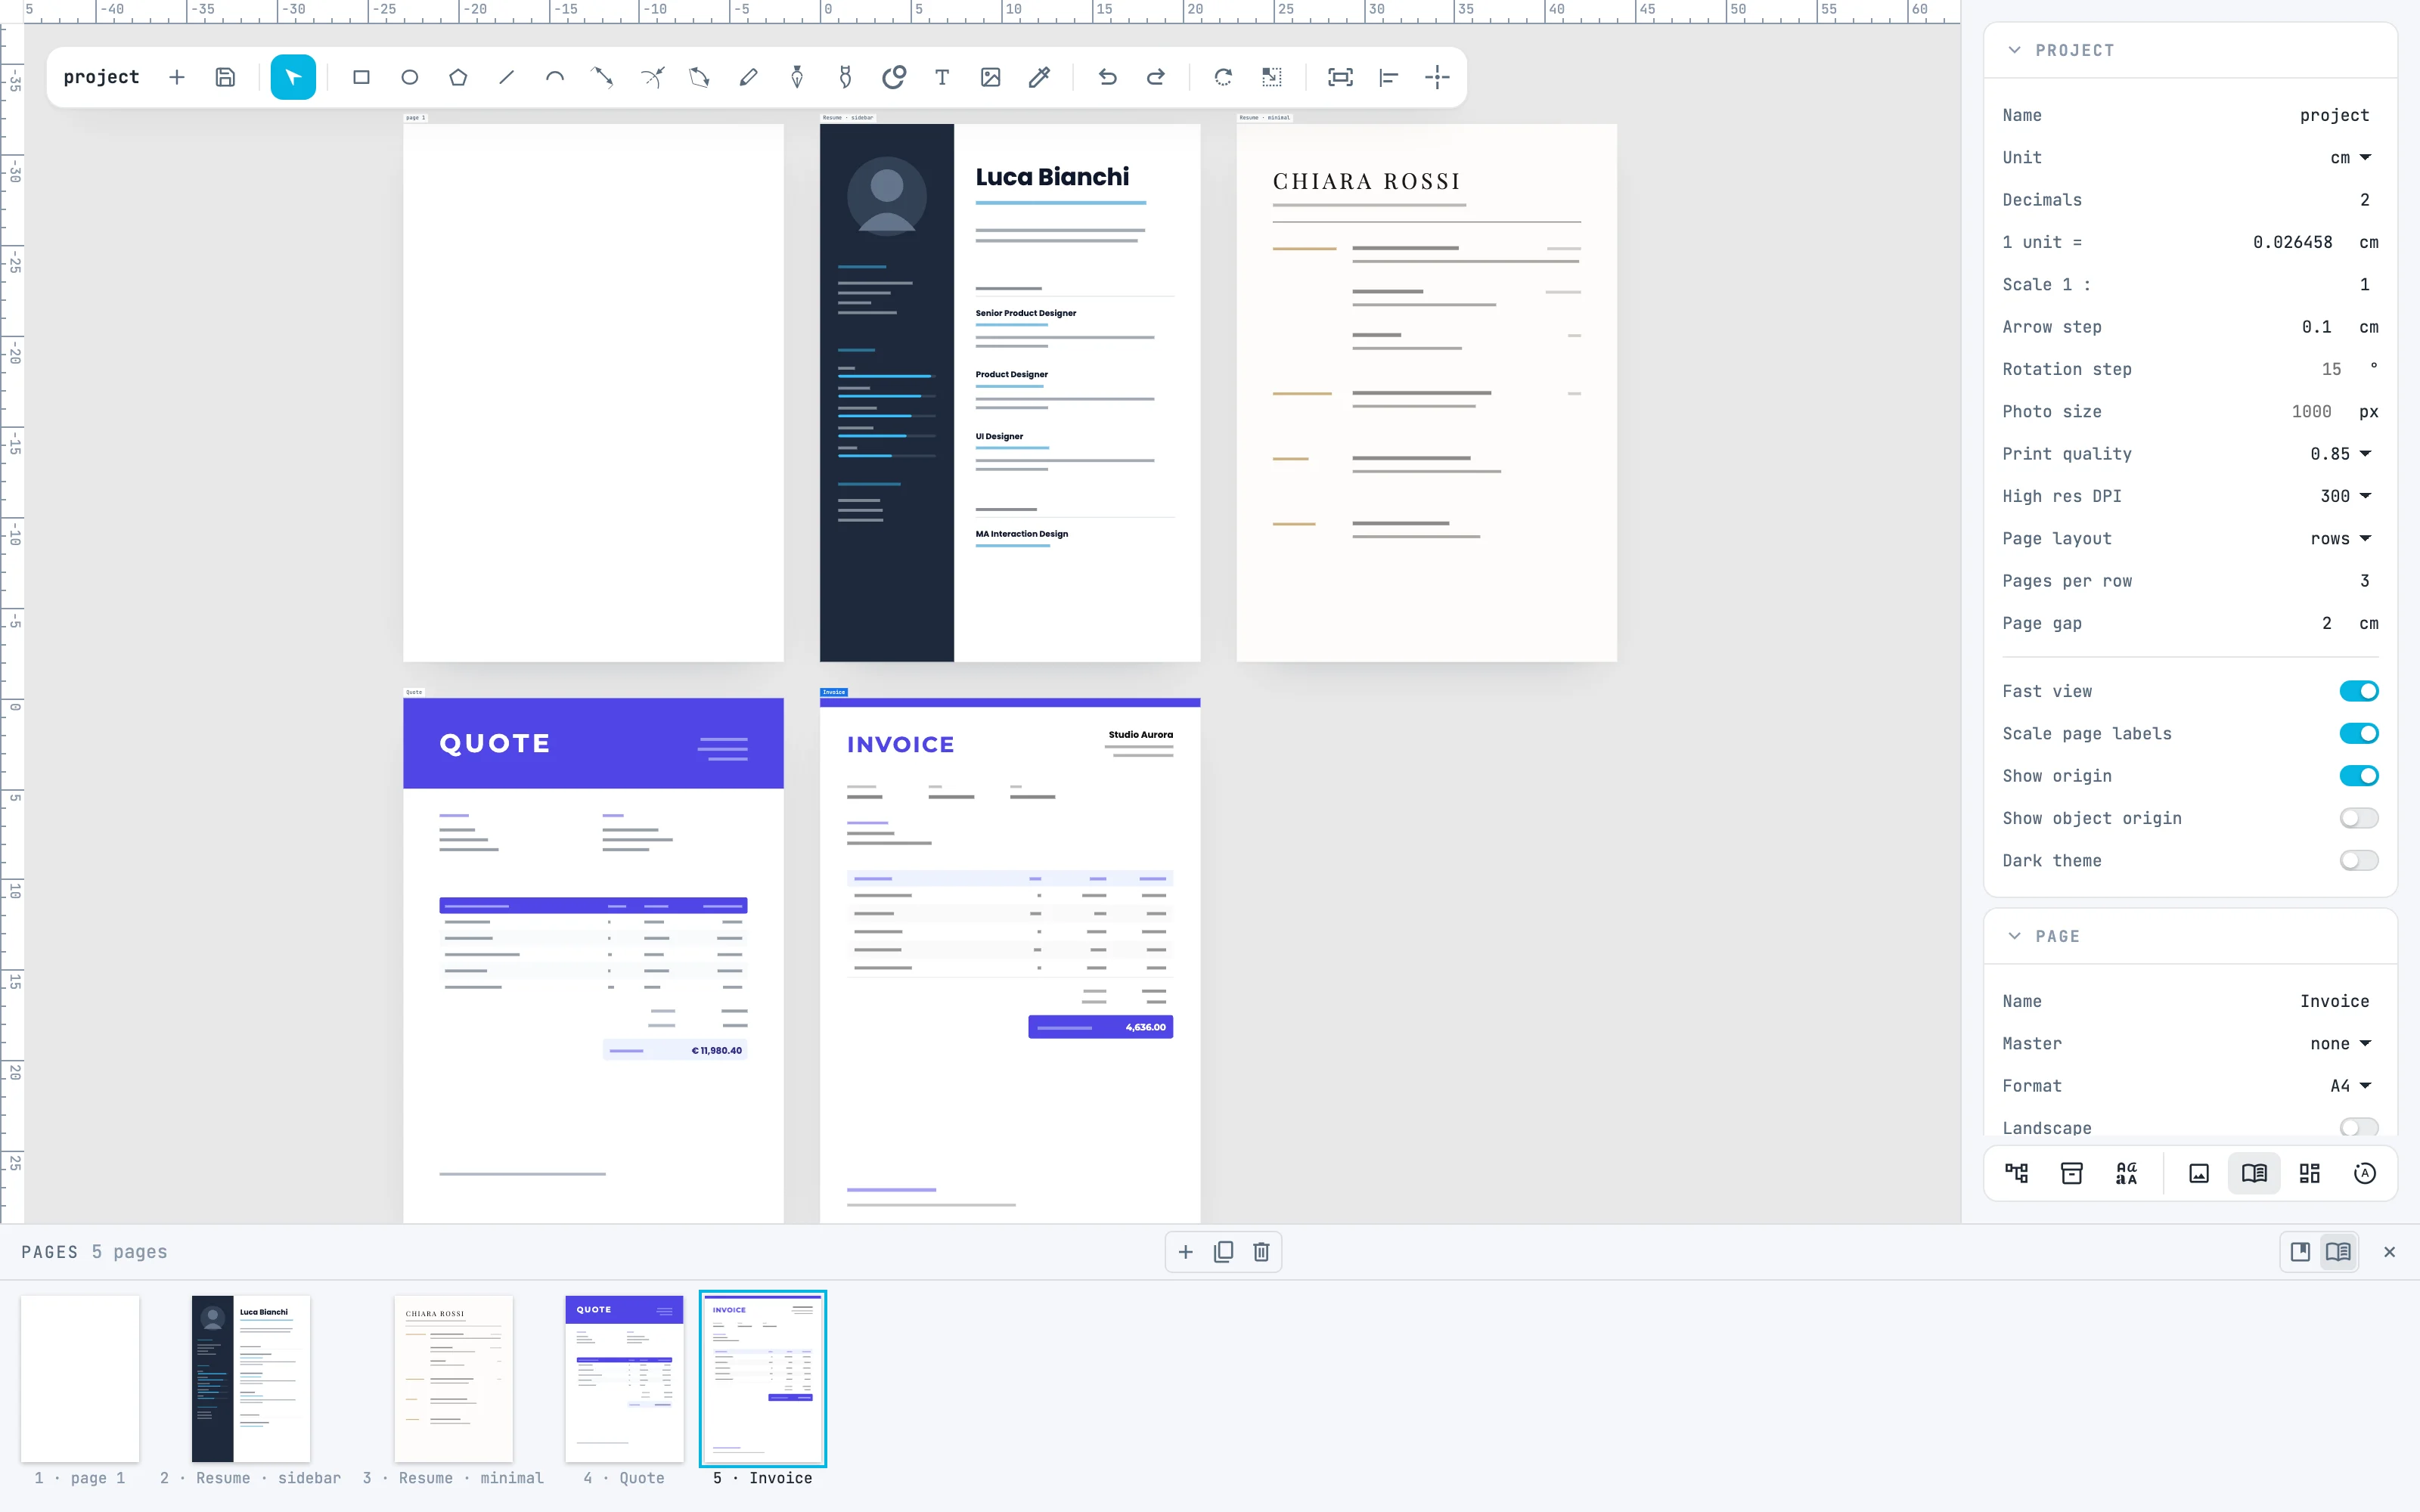Select the ellipse shape tool
This screenshot has height=1512, width=2420.
(x=410, y=77)
